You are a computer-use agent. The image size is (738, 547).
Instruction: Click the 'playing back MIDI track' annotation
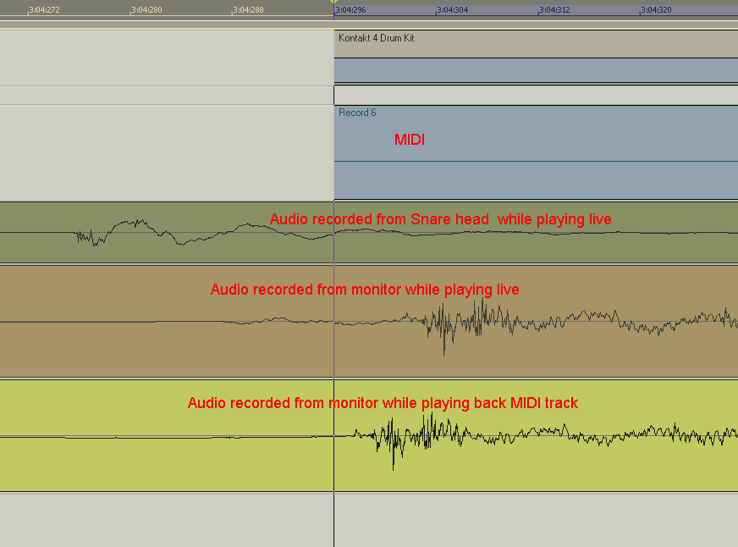click(383, 403)
